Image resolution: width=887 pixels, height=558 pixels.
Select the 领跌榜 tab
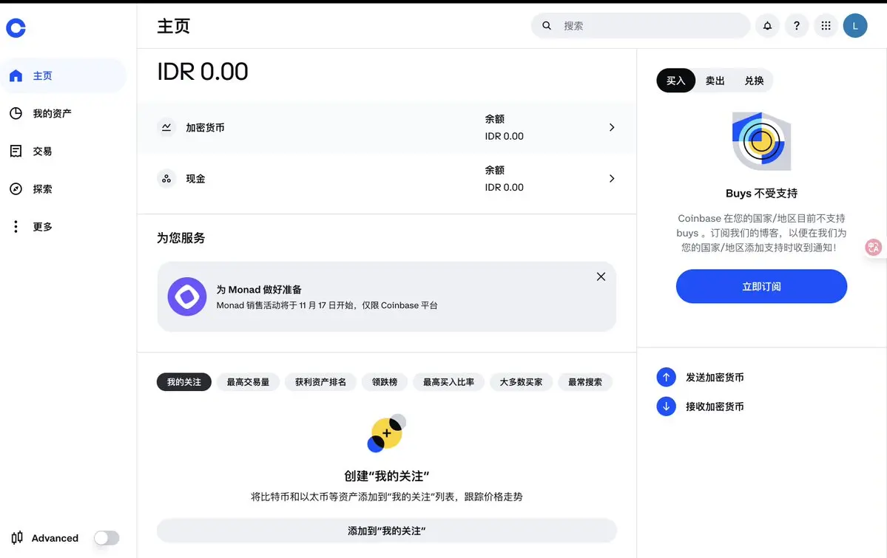pyautogui.click(x=385, y=382)
